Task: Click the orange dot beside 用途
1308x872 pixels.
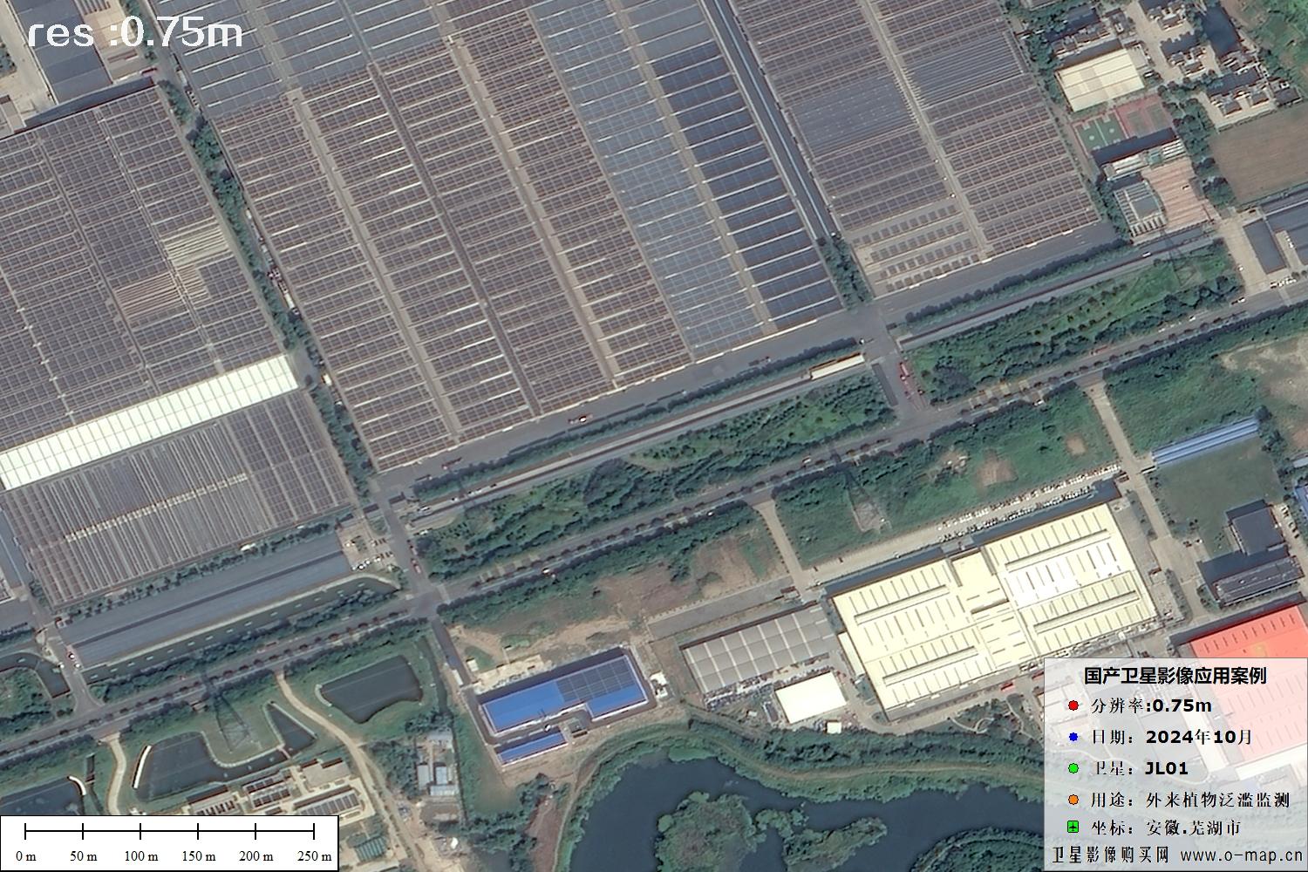Action: point(1073,800)
